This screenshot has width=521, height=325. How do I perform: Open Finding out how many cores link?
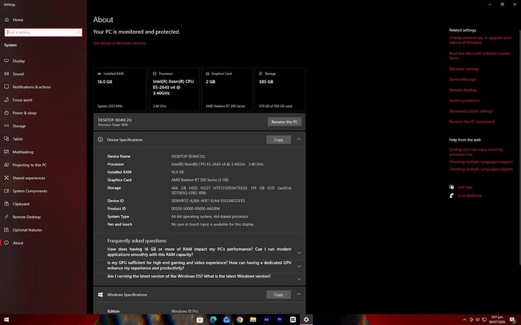[x=476, y=152]
